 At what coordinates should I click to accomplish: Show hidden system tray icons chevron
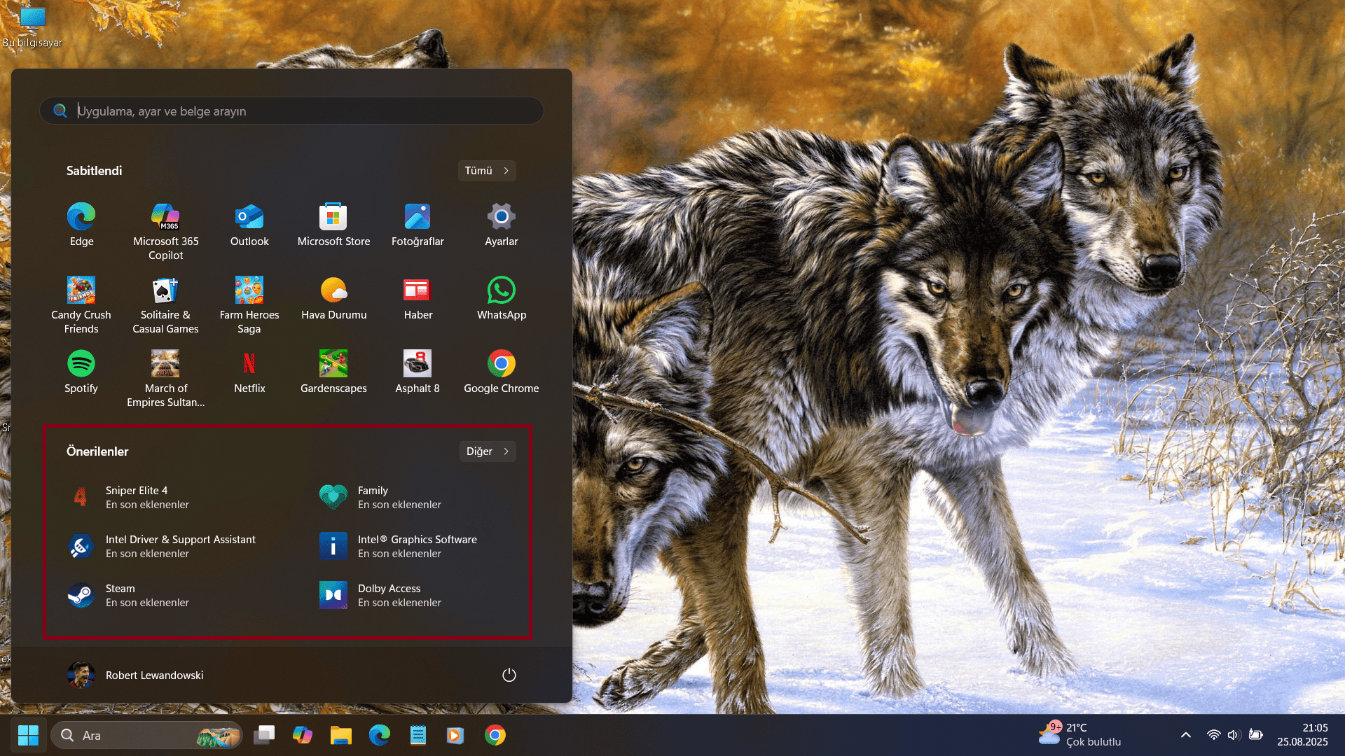tap(1186, 735)
